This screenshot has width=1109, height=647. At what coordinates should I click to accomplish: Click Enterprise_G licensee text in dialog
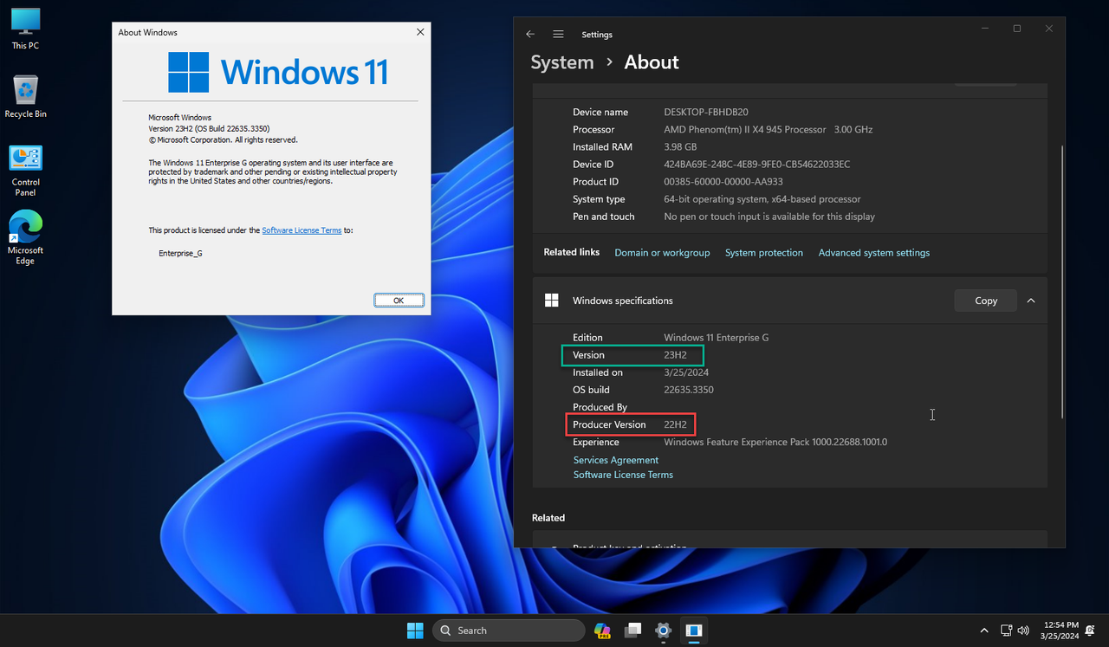180,254
